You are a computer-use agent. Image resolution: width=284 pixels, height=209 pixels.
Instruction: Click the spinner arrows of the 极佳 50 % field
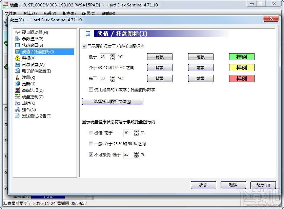click(136, 133)
